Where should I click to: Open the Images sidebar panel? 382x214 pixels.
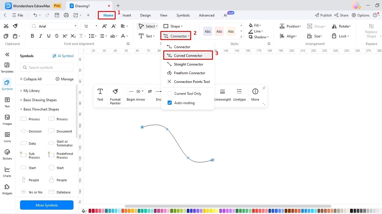pyautogui.click(x=7, y=119)
